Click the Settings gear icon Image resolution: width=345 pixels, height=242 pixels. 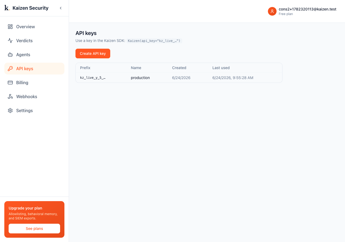[10, 111]
